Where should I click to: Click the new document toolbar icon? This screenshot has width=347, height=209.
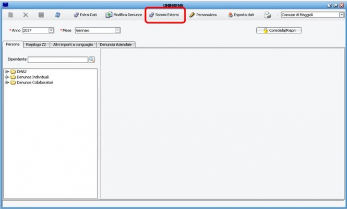coord(10,15)
